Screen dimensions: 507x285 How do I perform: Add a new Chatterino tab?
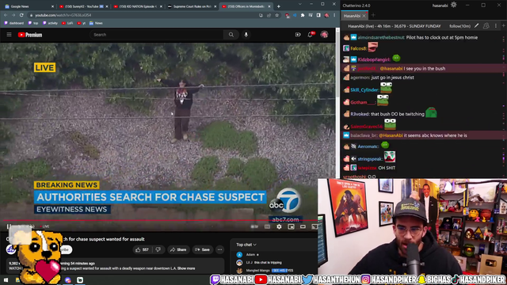(x=373, y=15)
